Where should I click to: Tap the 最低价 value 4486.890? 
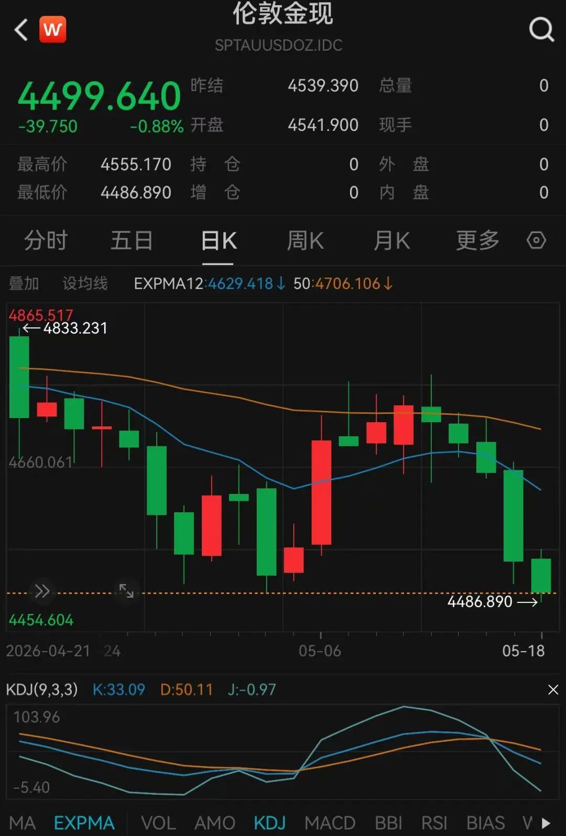(x=136, y=193)
